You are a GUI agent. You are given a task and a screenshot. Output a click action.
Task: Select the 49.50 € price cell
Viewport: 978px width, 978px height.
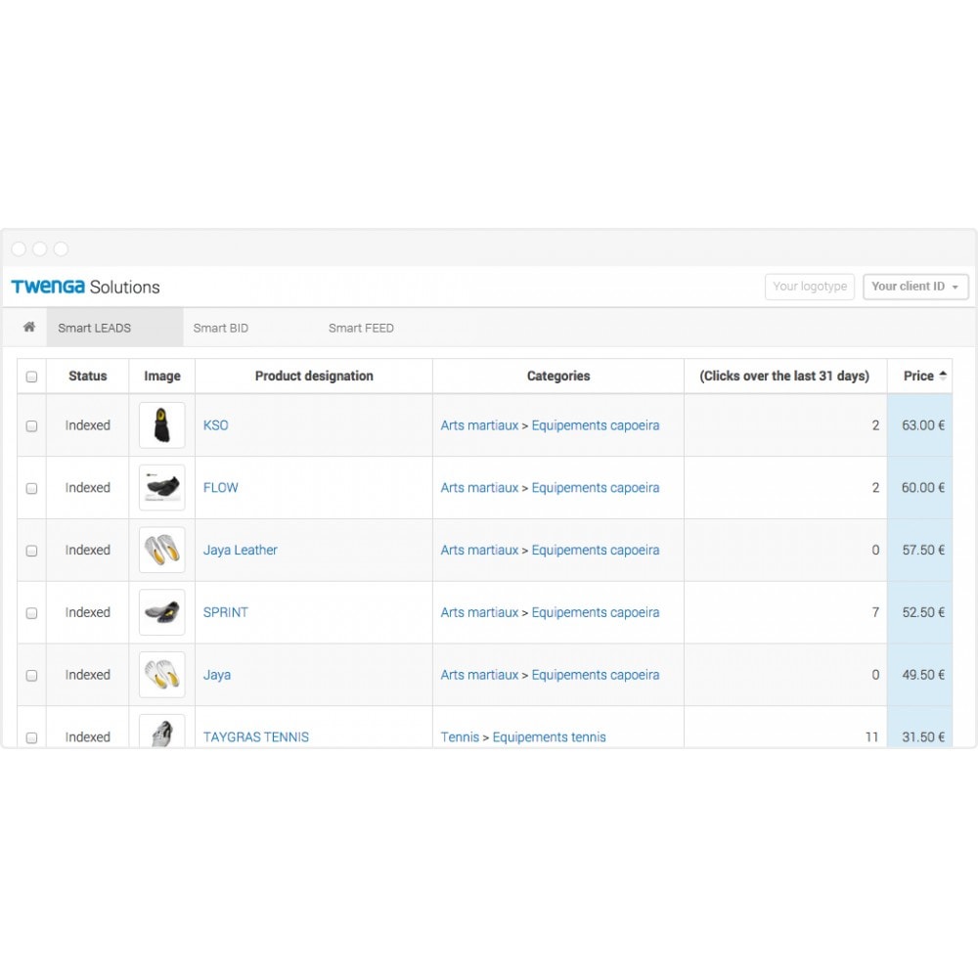tap(920, 675)
